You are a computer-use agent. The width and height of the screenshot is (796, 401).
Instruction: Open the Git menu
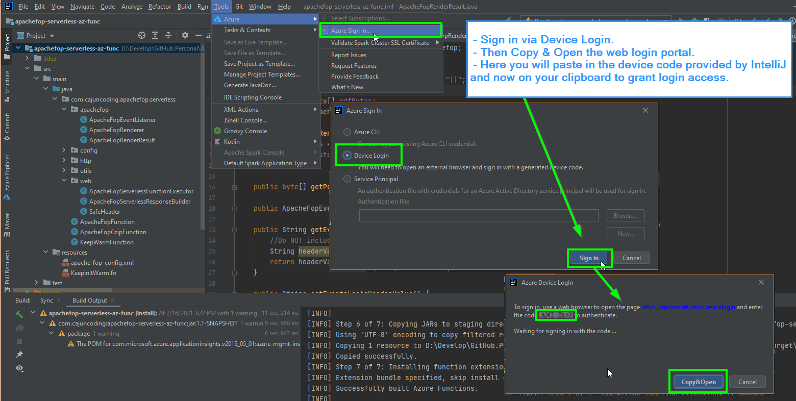(239, 7)
